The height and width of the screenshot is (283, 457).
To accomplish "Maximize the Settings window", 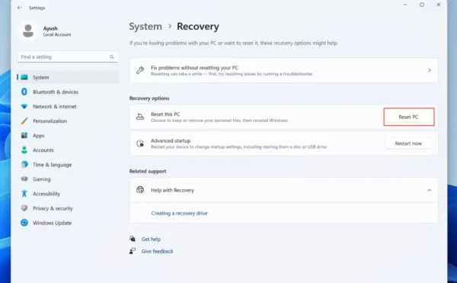I will [x=422, y=5].
